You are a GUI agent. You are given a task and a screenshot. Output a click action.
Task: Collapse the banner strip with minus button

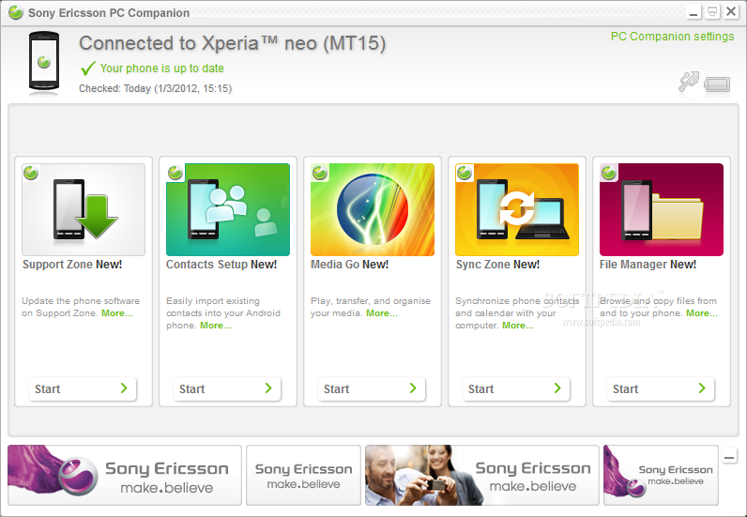[x=729, y=457]
